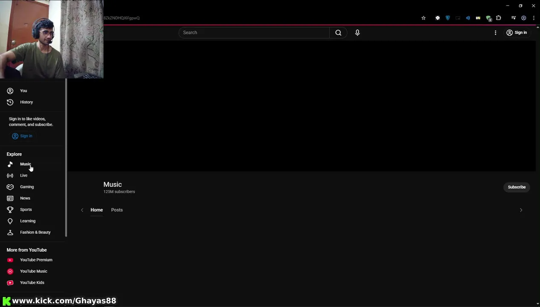Open YouTube Kids link text
This screenshot has height=307, width=540.
32,283
